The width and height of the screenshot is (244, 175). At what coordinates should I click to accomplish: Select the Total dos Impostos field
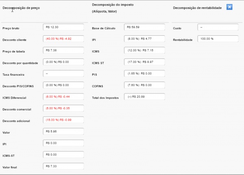pos(144,97)
